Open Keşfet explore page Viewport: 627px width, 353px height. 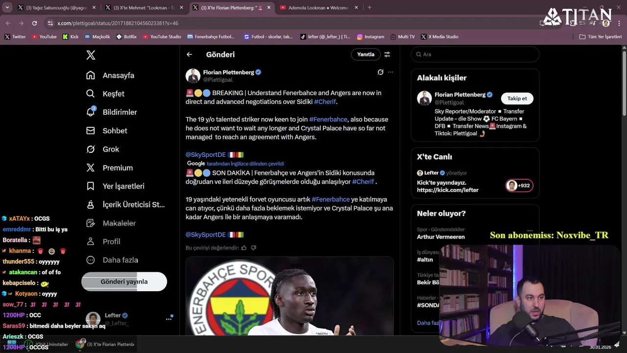pyautogui.click(x=105, y=94)
